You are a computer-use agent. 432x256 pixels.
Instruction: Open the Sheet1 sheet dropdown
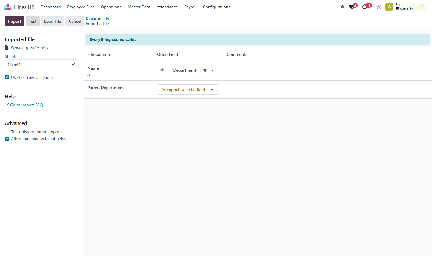[x=42, y=65]
